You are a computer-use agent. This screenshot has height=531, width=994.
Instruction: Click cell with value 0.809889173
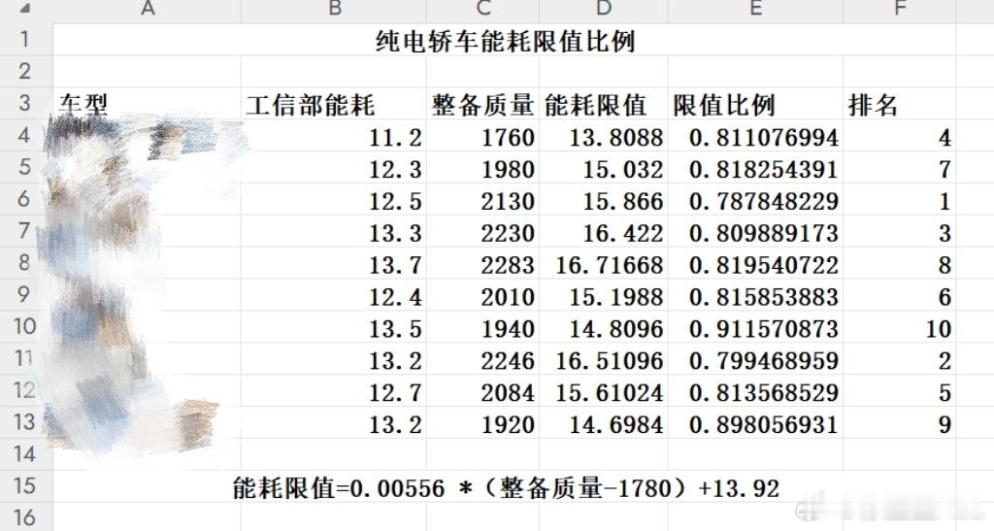(755, 233)
